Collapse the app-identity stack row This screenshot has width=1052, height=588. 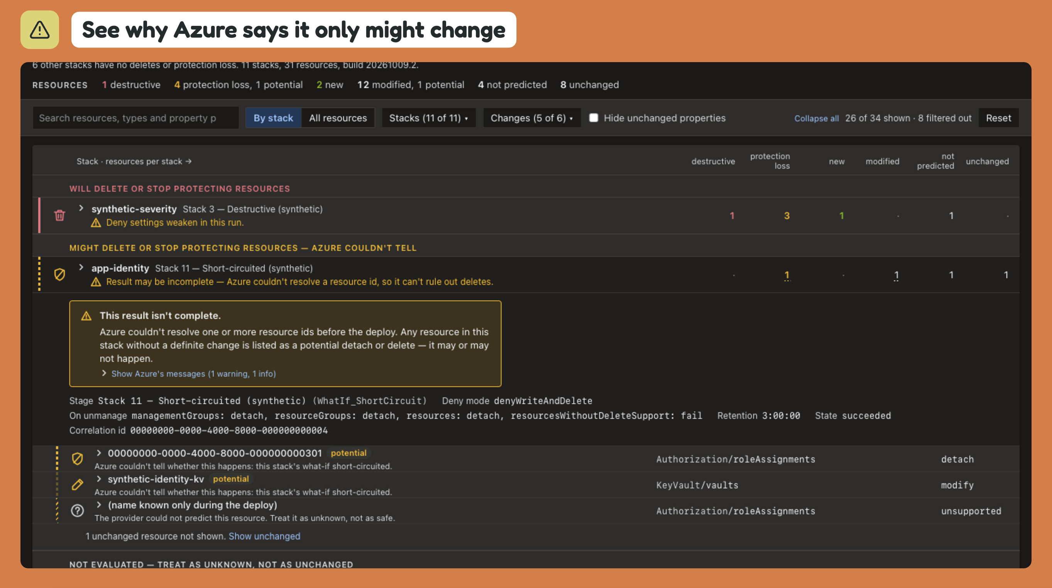(81, 267)
